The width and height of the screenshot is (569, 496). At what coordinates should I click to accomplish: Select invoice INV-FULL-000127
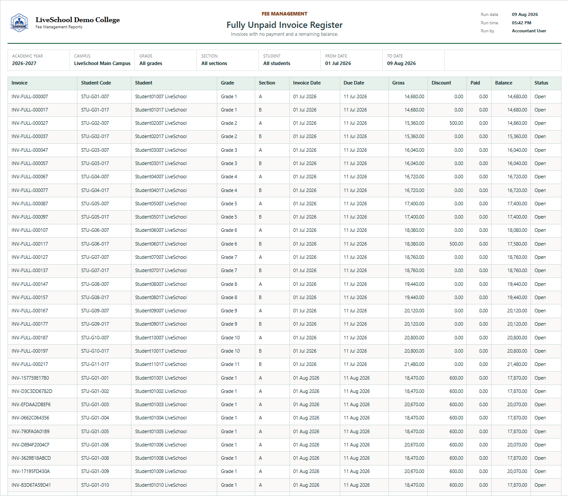pyautogui.click(x=30, y=257)
